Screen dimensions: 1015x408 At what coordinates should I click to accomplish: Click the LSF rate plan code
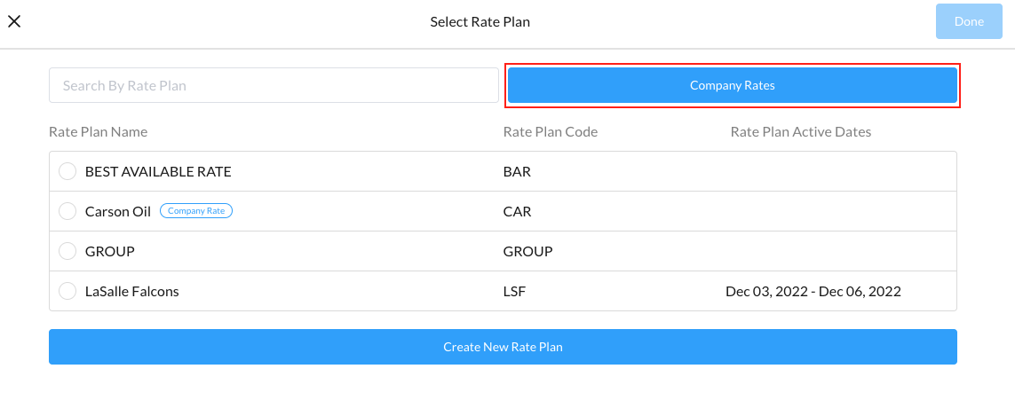(x=515, y=291)
